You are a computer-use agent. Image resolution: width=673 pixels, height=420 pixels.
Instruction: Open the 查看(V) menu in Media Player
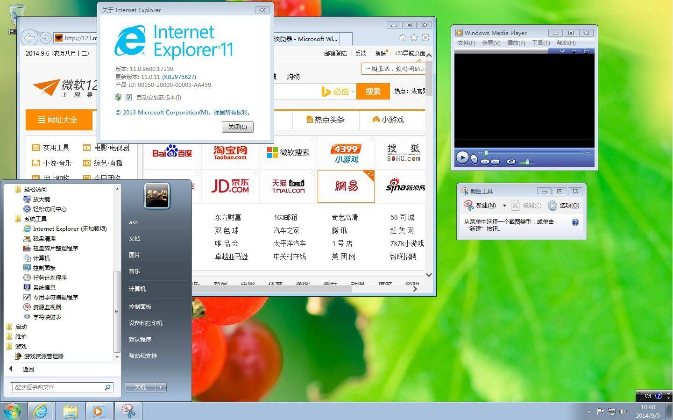(x=491, y=43)
